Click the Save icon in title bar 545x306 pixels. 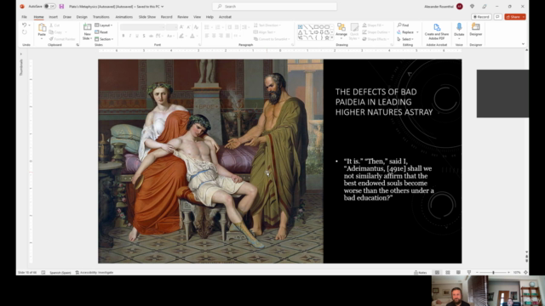coord(61,6)
